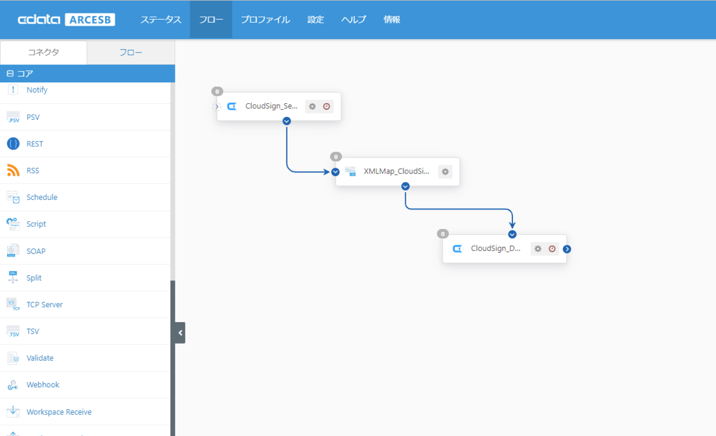
Task: Click the Webhook label
Action: [x=43, y=385]
